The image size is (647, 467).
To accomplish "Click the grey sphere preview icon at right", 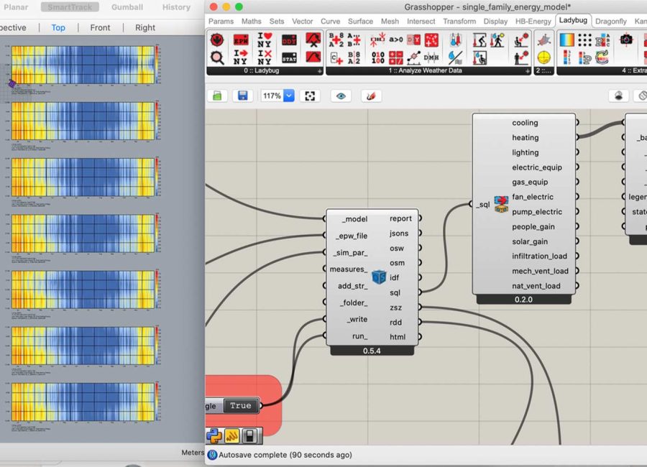I will point(618,96).
